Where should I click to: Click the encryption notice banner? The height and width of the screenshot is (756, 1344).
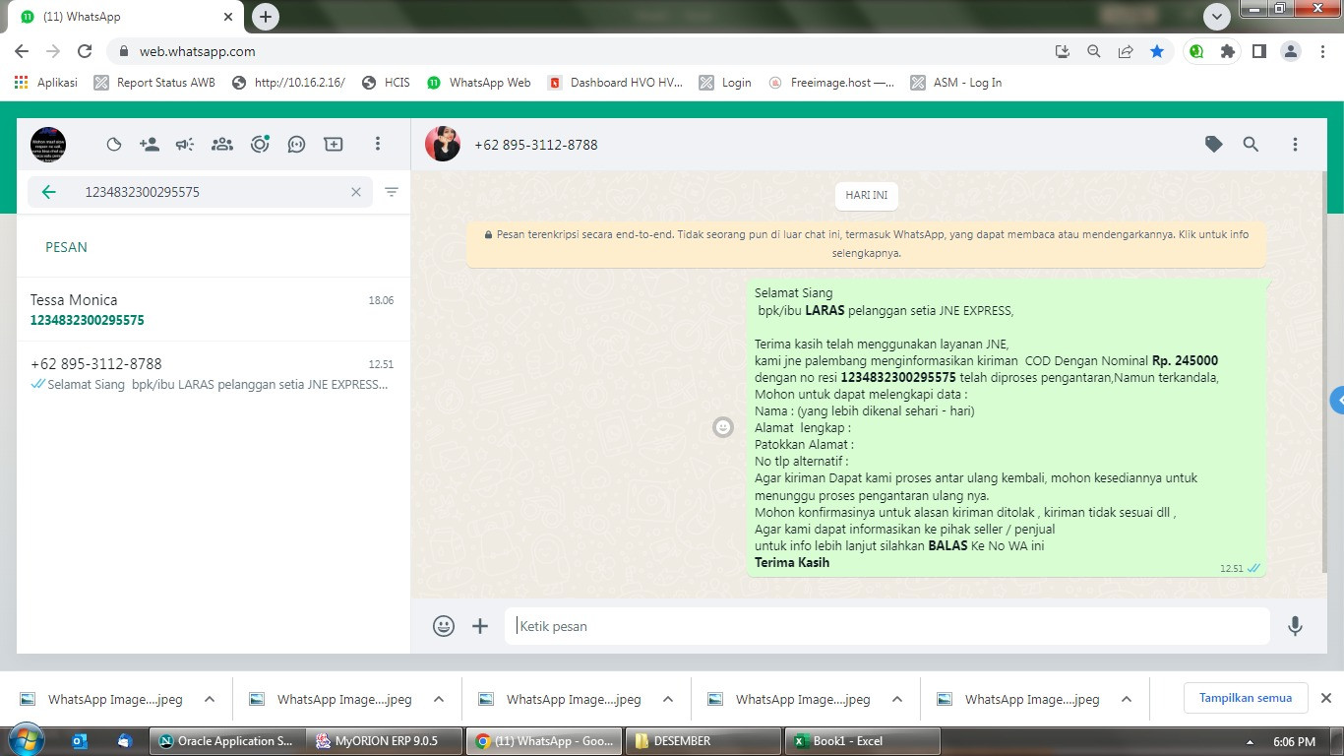(x=866, y=244)
